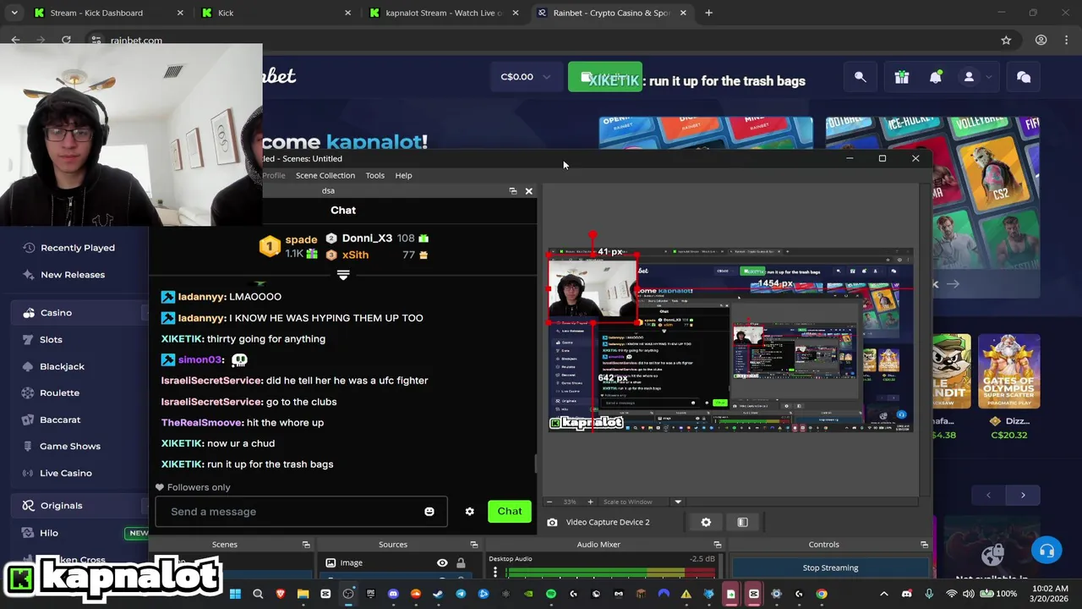Click the chat panel scrollbar
The image size is (1082, 609).
point(534,464)
